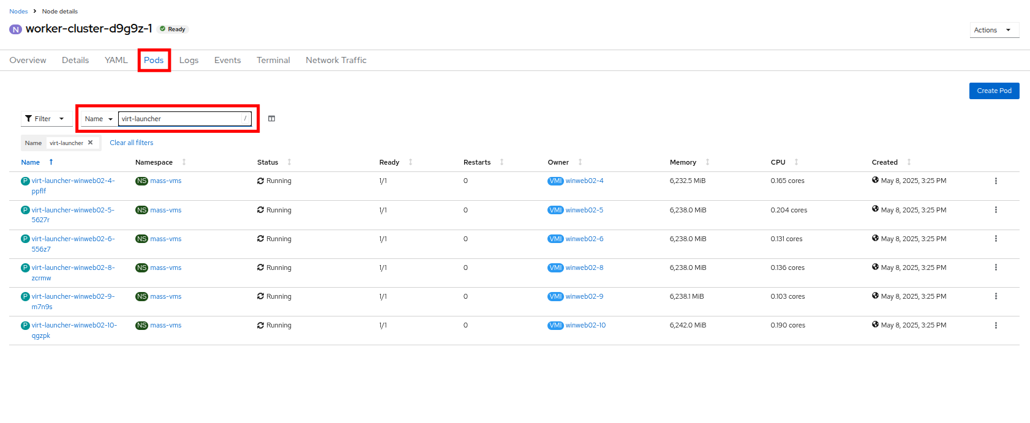Open the winweb02-5 VMI owner link
The width and height of the screenshot is (1030, 423).
point(584,210)
